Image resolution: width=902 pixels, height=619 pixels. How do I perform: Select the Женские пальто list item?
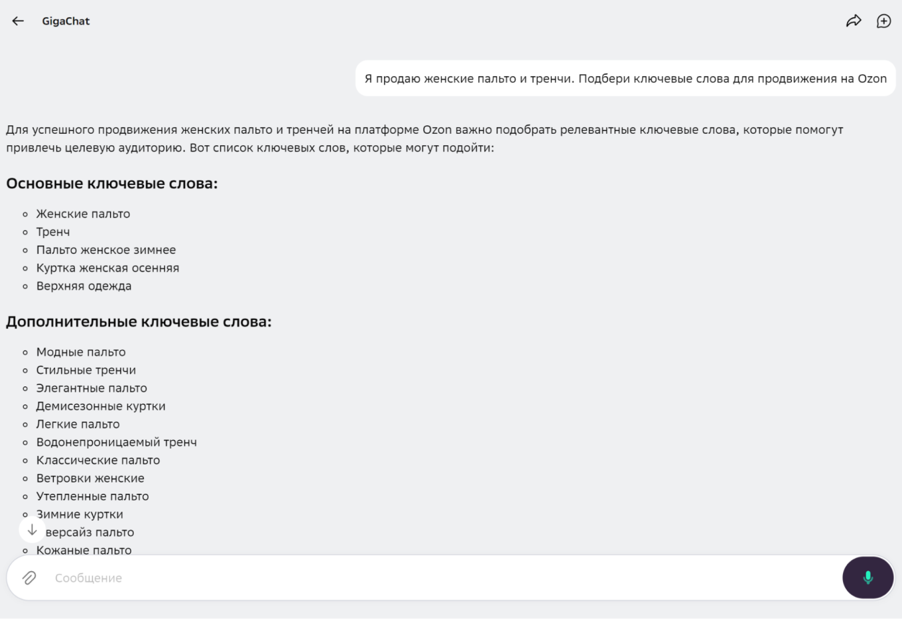click(x=83, y=214)
